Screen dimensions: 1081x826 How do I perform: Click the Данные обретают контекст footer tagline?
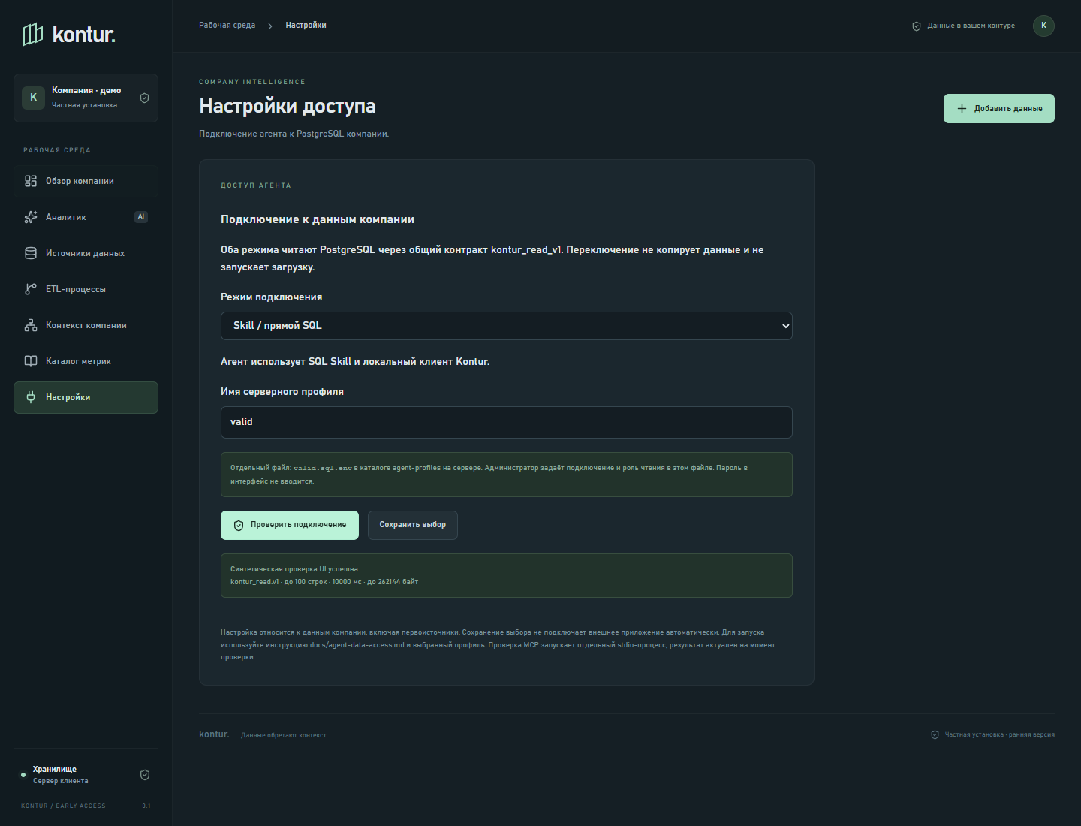285,735
